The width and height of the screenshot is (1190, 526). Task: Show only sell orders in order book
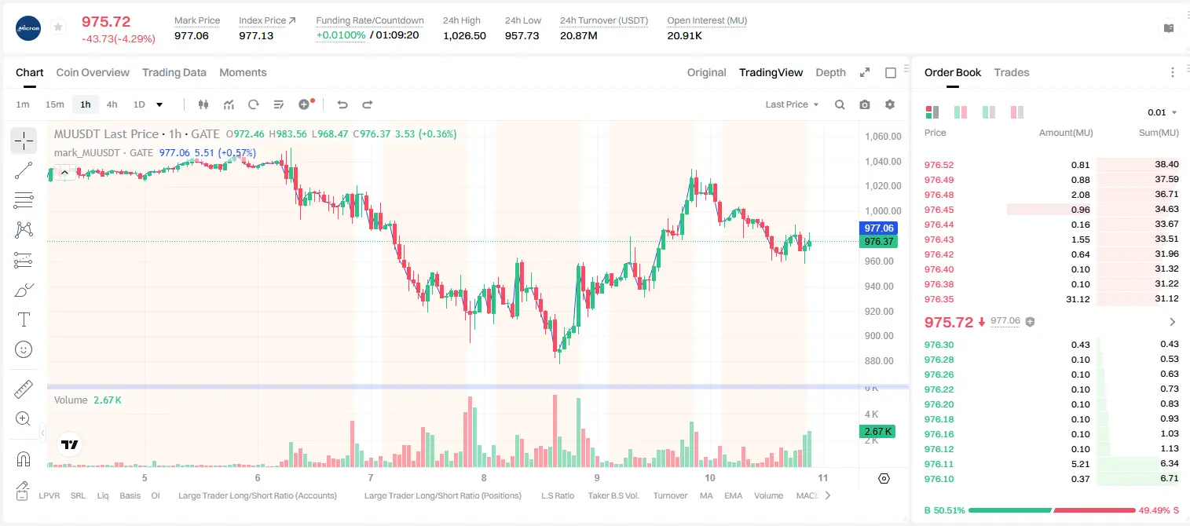pos(1016,112)
